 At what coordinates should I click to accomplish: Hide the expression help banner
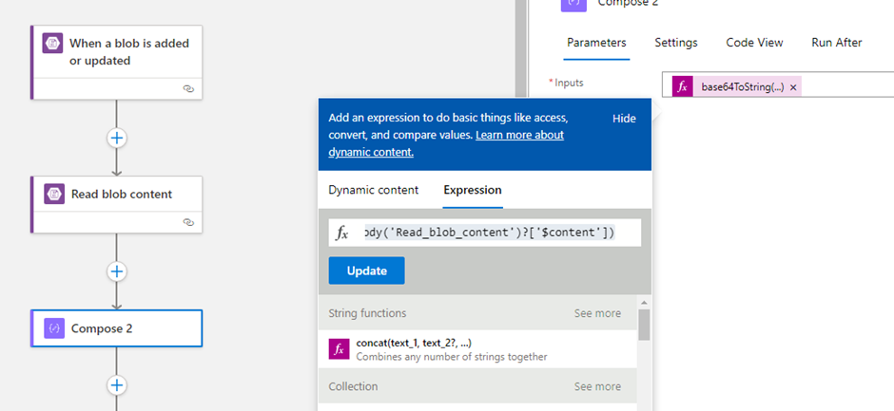[x=624, y=119]
